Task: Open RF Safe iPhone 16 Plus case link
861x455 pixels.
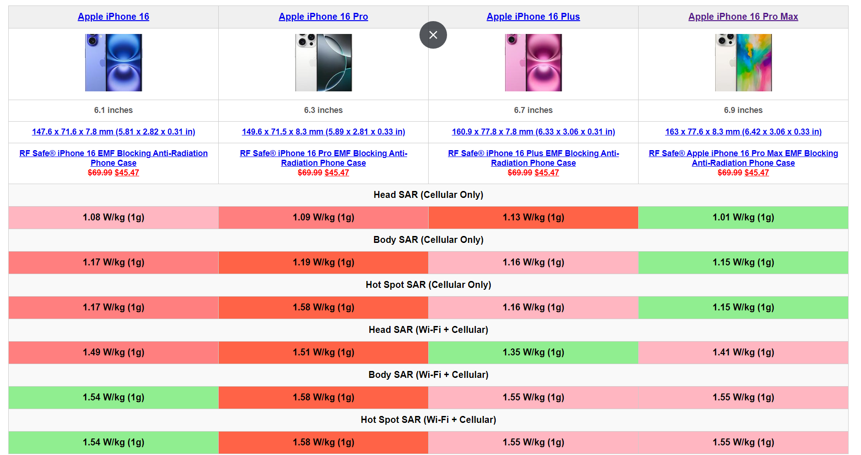Action: click(x=533, y=158)
